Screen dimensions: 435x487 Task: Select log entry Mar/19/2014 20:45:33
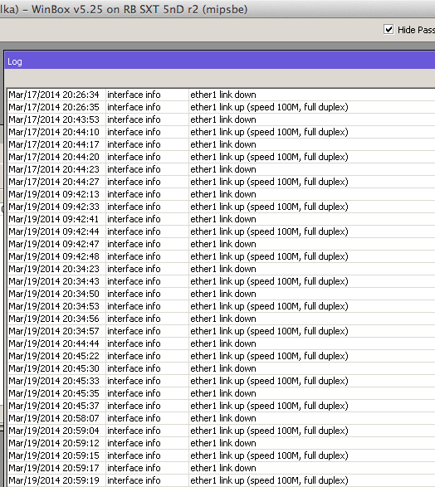(x=221, y=381)
